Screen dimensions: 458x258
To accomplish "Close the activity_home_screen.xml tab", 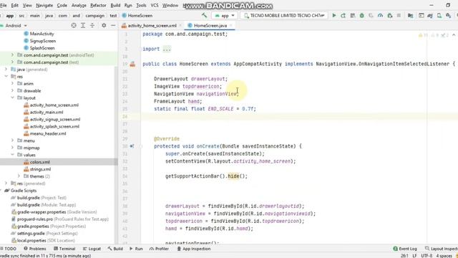I will coord(180,26).
